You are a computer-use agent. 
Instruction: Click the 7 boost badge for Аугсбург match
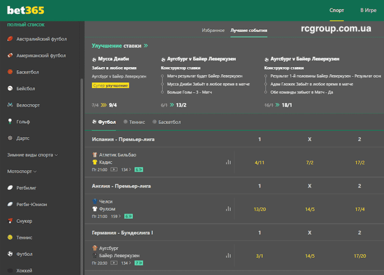click(139, 263)
